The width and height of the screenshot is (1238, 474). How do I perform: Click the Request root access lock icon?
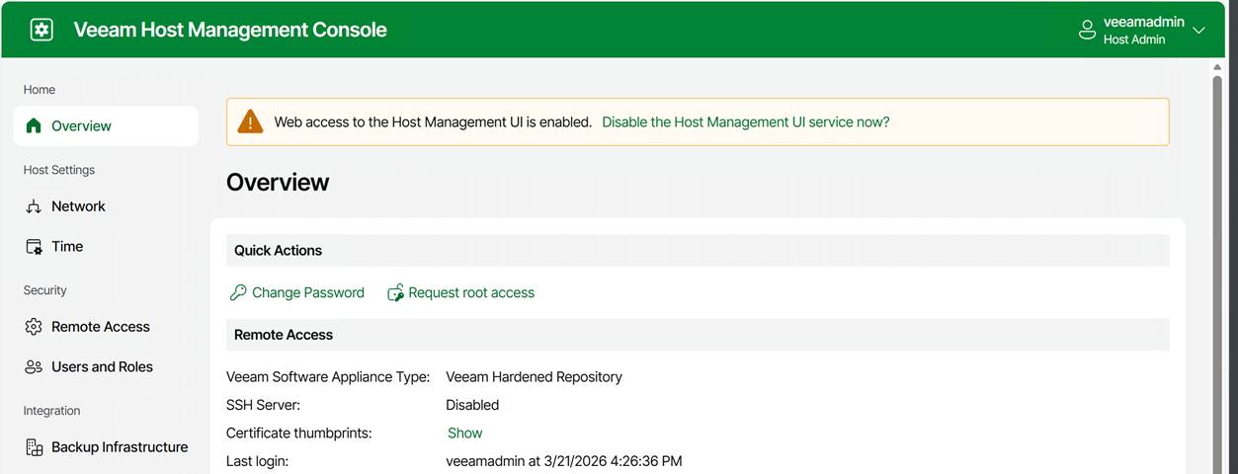[x=395, y=293]
